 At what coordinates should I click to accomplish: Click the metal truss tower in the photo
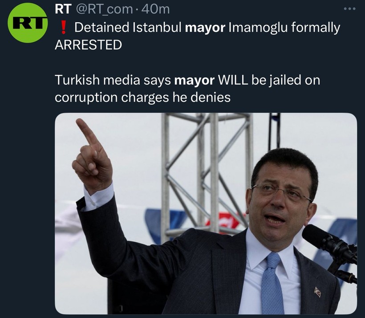point(207,174)
